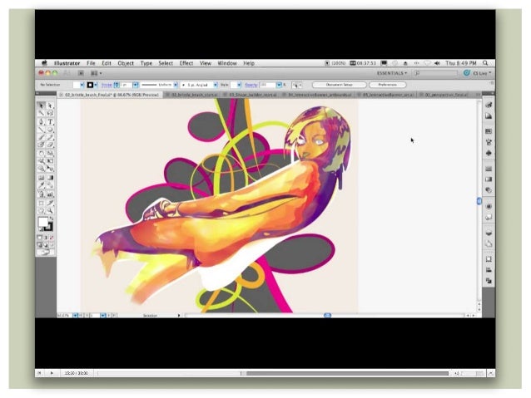Open the Stroke panel link
This screenshot has height=398, width=531.
click(x=107, y=85)
